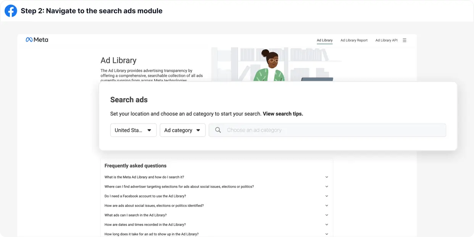The width and height of the screenshot is (474, 237).
Task: Click the search magnifier icon
Action: point(218,130)
